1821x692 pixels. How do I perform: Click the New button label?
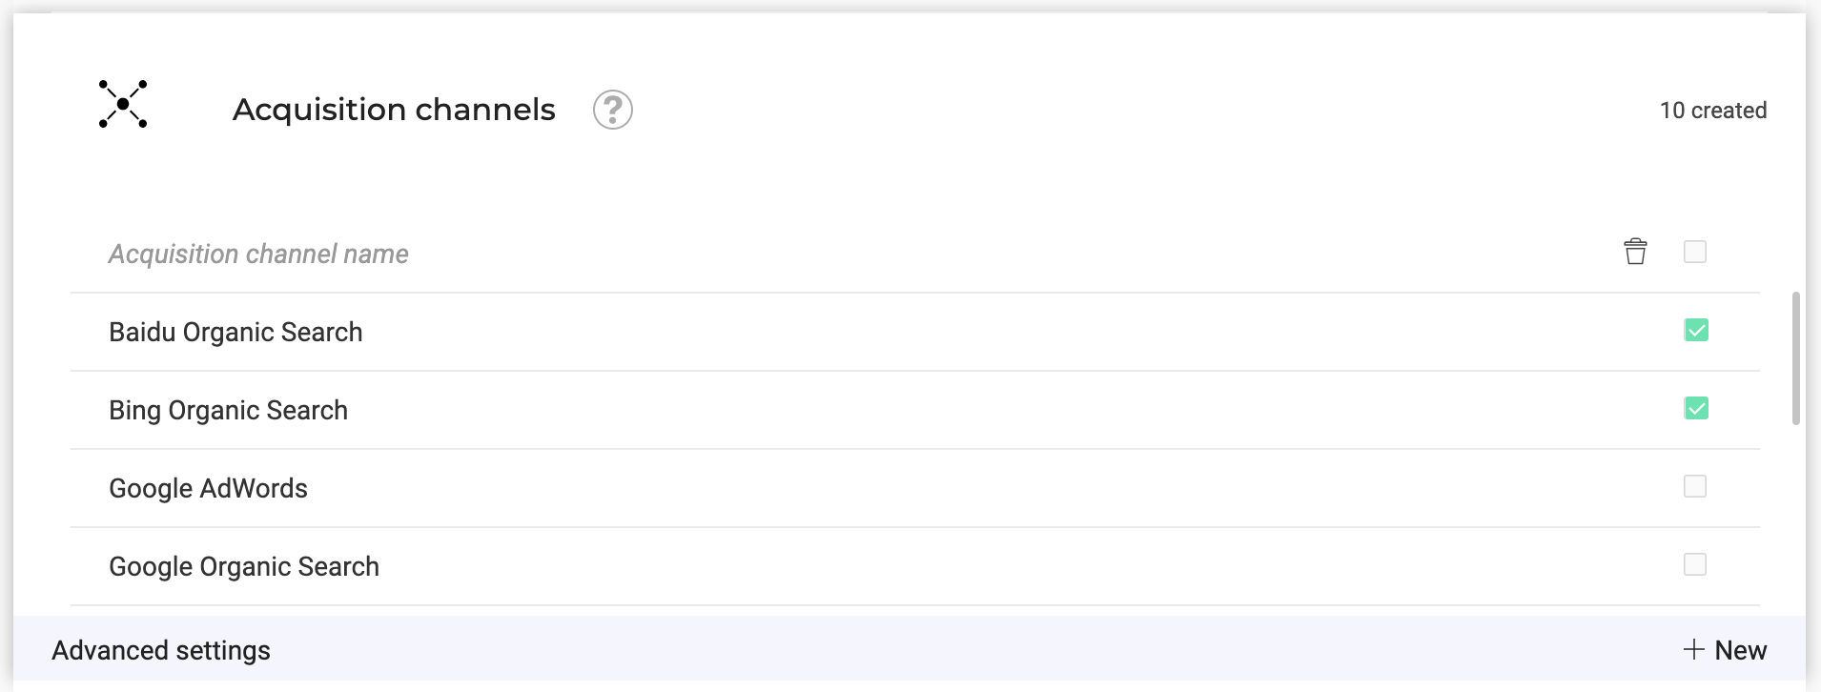click(x=1741, y=650)
